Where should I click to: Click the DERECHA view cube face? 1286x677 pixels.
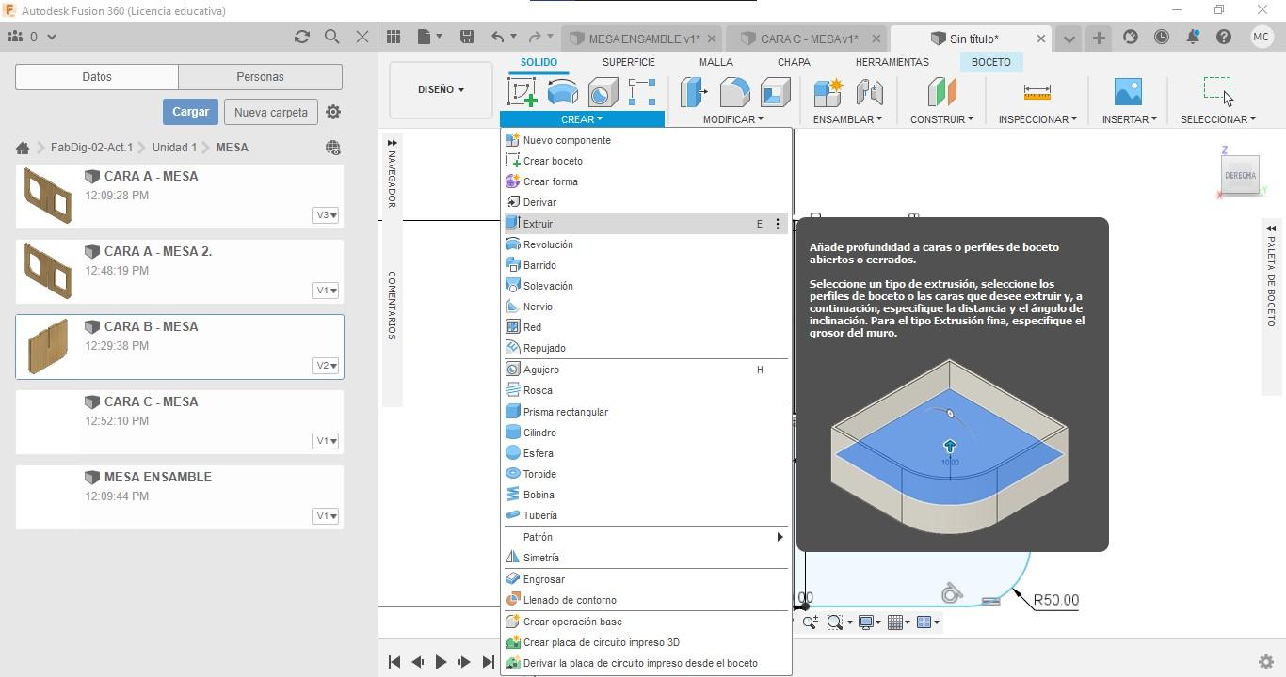[x=1240, y=175]
